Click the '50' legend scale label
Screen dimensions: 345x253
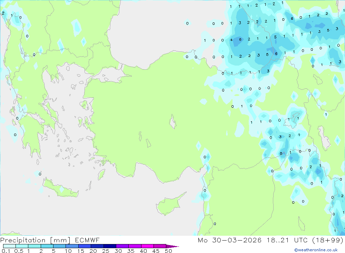tap(168, 251)
